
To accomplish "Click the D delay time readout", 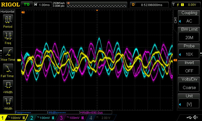I will pos(149,5).
